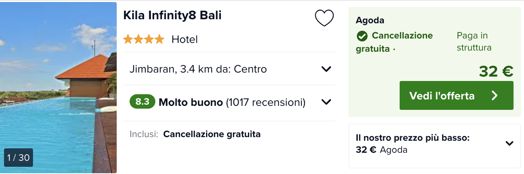Click the 1 / 30 photo counter
The image size is (524, 174).
[x=19, y=158]
